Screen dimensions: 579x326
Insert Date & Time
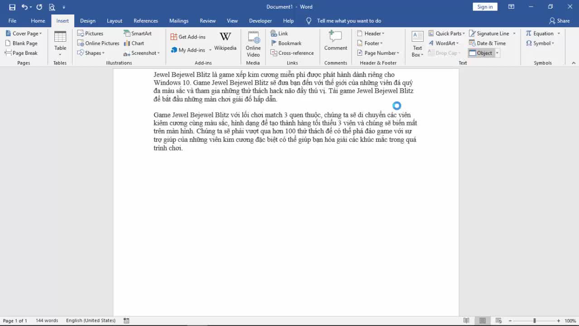click(487, 43)
